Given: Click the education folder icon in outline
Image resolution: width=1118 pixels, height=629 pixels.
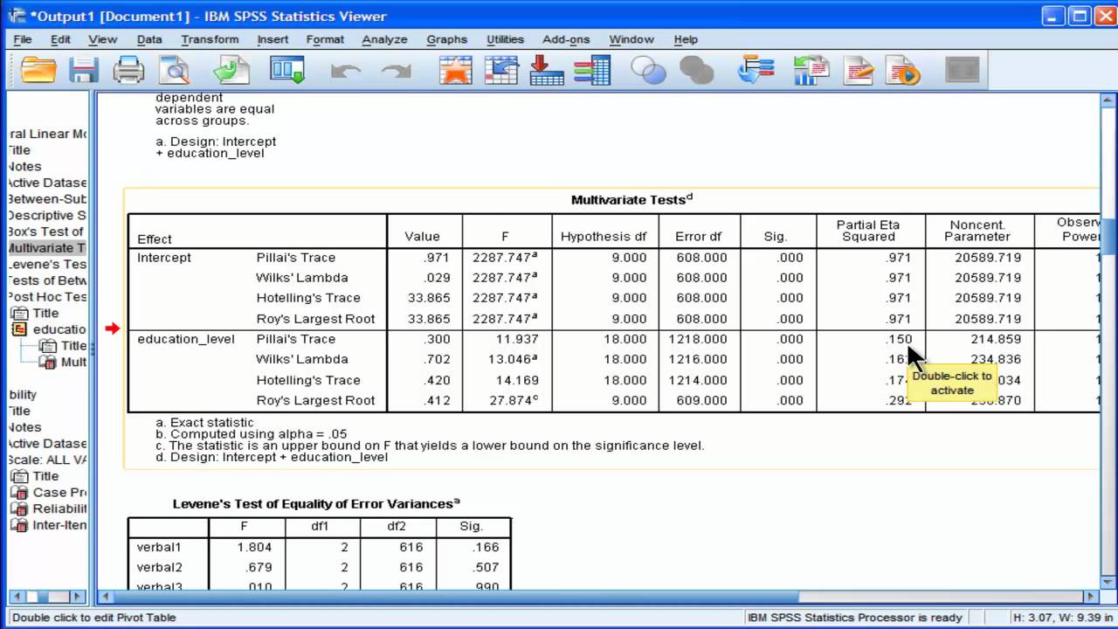Looking at the screenshot, I should pos(19,329).
